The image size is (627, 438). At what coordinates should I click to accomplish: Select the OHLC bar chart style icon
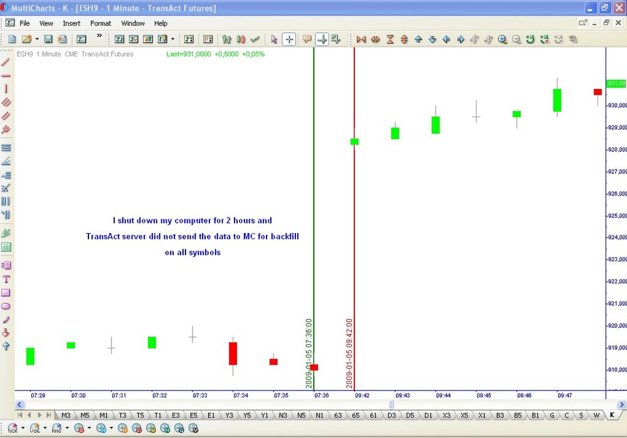227,39
